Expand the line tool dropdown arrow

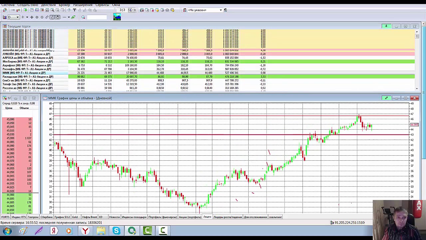(x=69, y=17)
